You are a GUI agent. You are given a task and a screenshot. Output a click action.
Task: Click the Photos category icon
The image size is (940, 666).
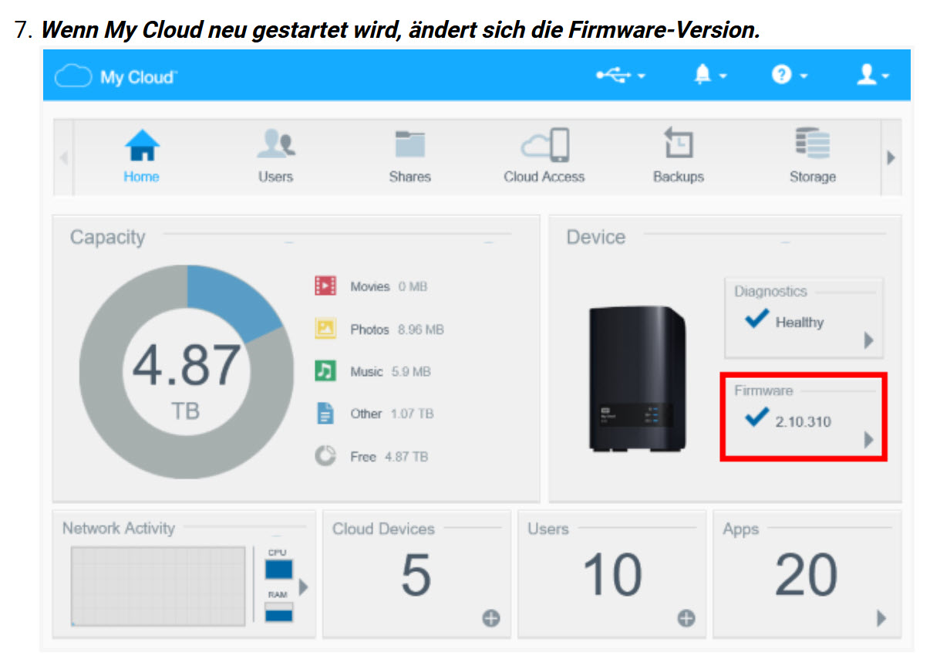click(325, 329)
